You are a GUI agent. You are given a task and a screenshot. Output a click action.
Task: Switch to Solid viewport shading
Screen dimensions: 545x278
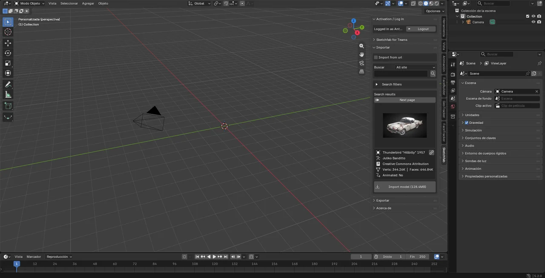(x=426, y=3)
